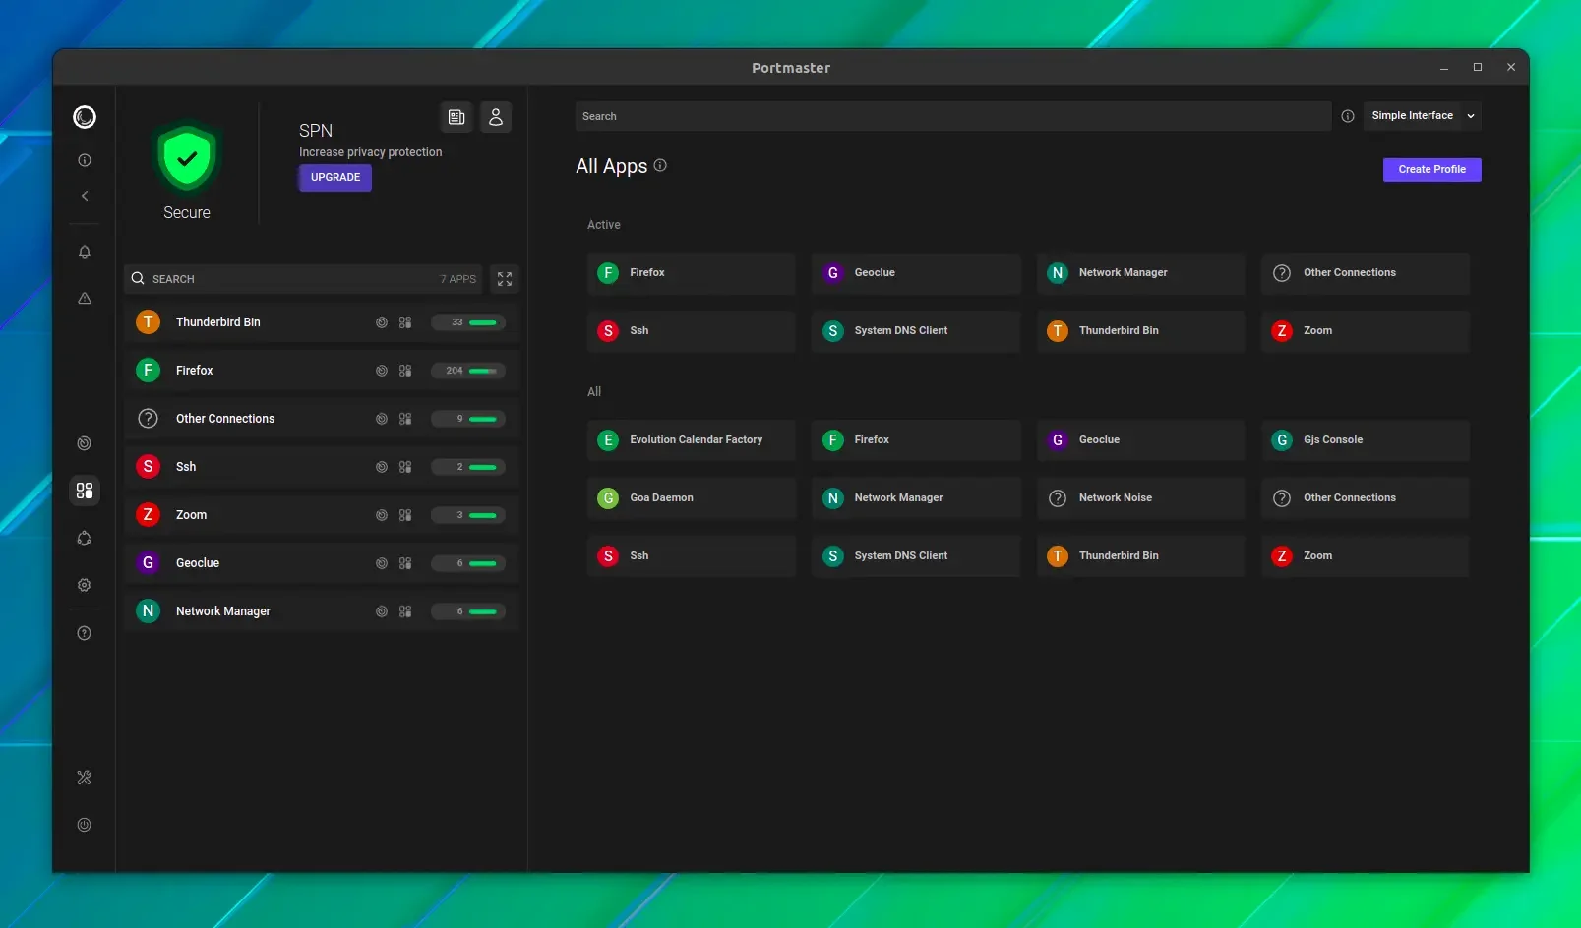This screenshot has height=928, width=1581.
Task: Open the Zoom card under Active
Action: (x=1366, y=331)
